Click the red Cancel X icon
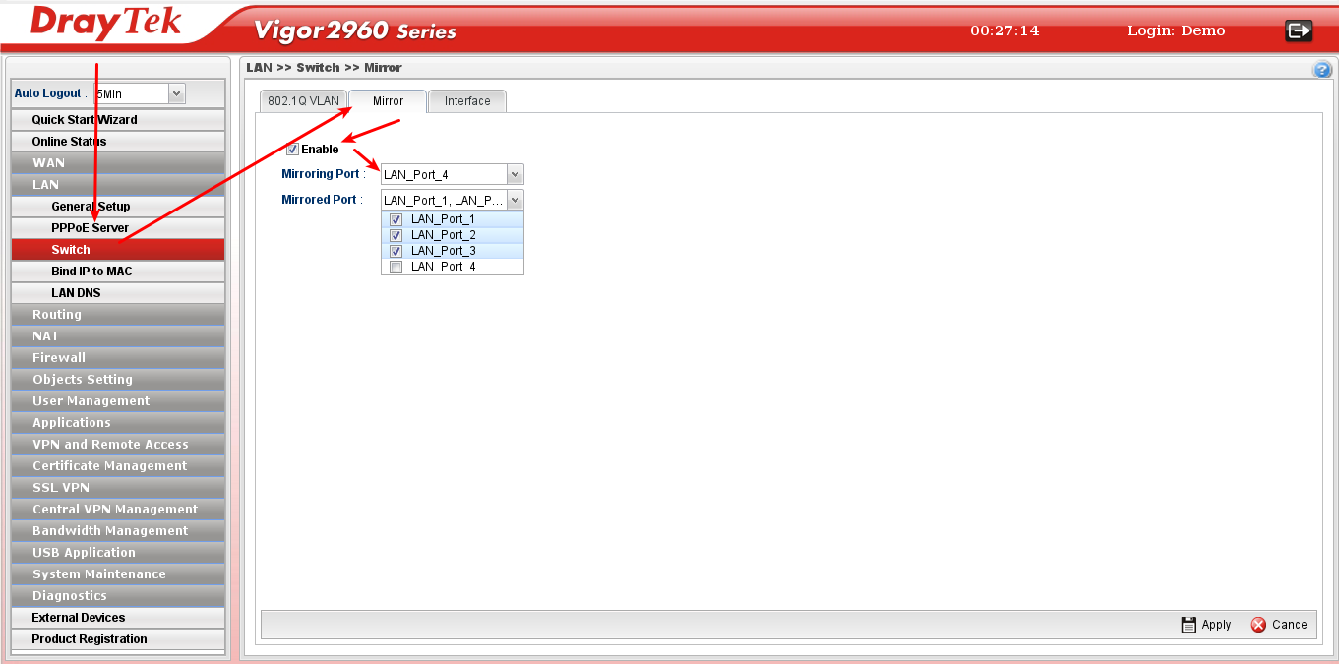The width and height of the screenshot is (1339, 664). coord(1258,625)
